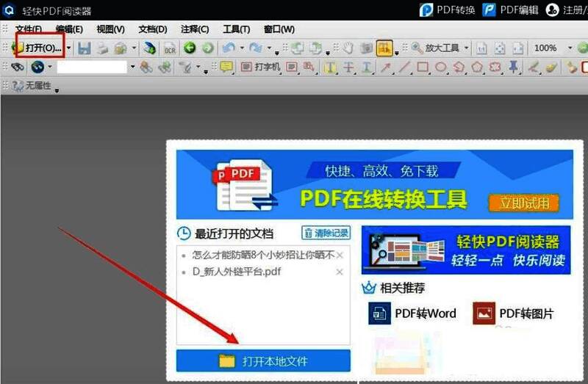This screenshot has width=588, height=384.
Task: Click the 放大工具 zoom tool
Action: click(x=435, y=48)
